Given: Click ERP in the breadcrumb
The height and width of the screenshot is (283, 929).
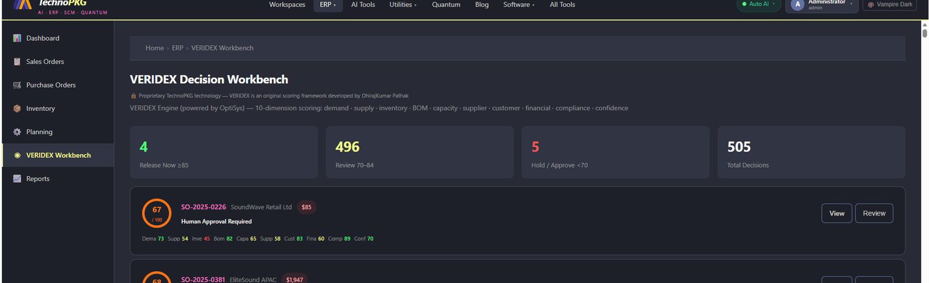Looking at the screenshot, I should (x=177, y=48).
